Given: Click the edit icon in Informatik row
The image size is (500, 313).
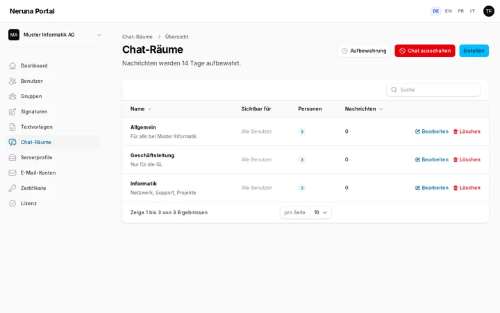Looking at the screenshot, I should [417, 188].
